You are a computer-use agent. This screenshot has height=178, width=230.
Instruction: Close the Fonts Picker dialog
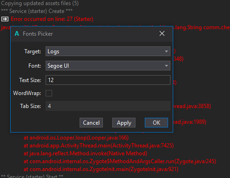(x=162, y=33)
